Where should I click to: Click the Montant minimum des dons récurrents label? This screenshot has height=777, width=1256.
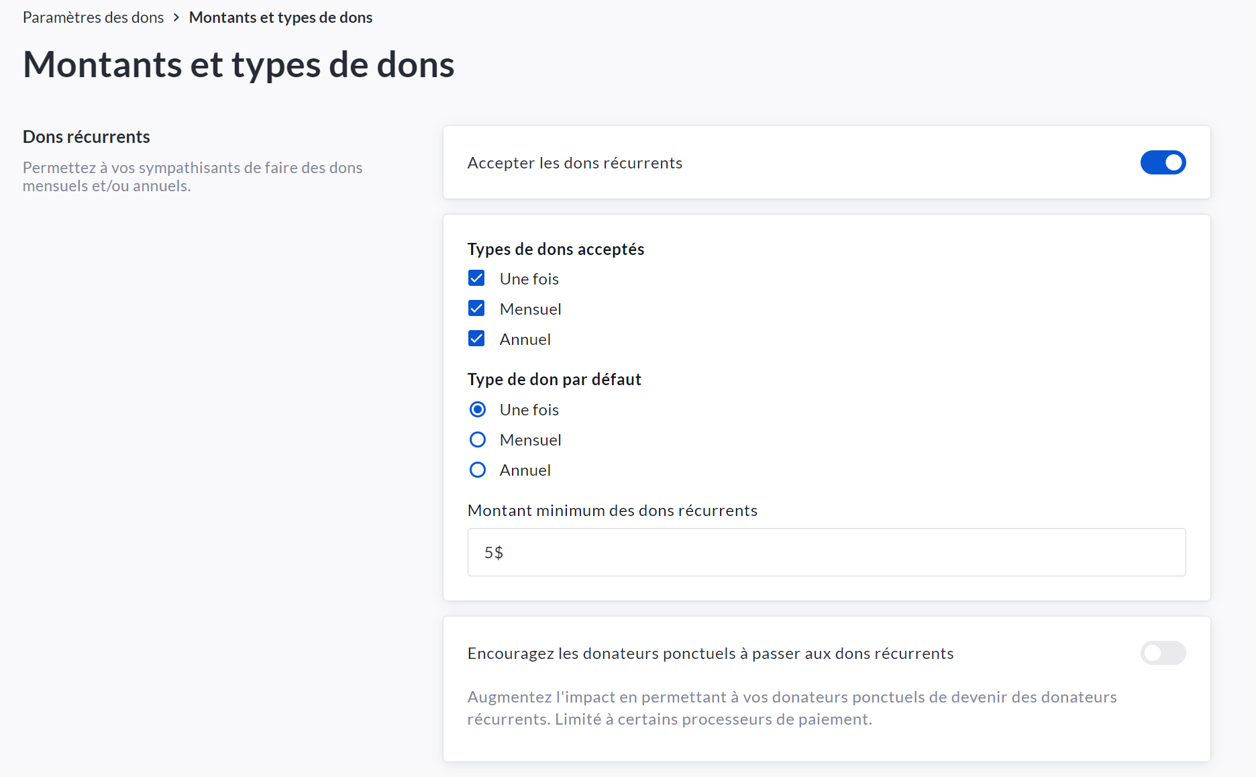coord(612,511)
